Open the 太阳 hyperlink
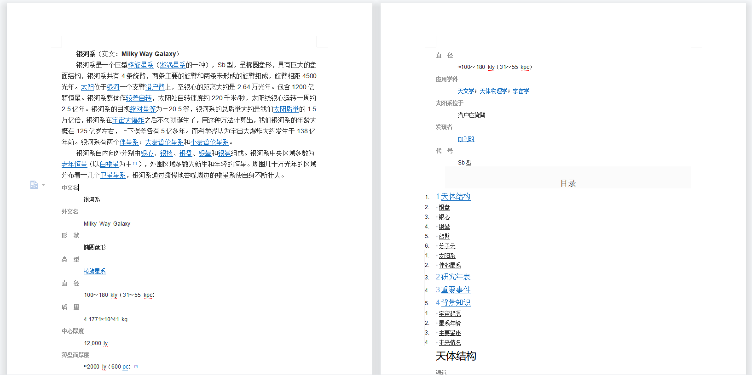This screenshot has height=375, width=752. point(87,87)
